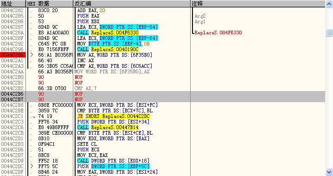The width and height of the screenshot is (333, 176).
Task: Select PUSH DWORD PTR SS:[EBP+5C] instruction
Action: point(114,166)
